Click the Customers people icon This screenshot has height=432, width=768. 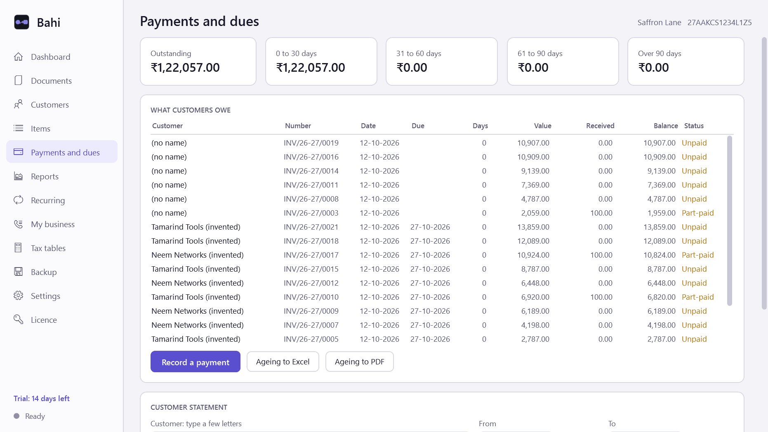click(x=18, y=104)
